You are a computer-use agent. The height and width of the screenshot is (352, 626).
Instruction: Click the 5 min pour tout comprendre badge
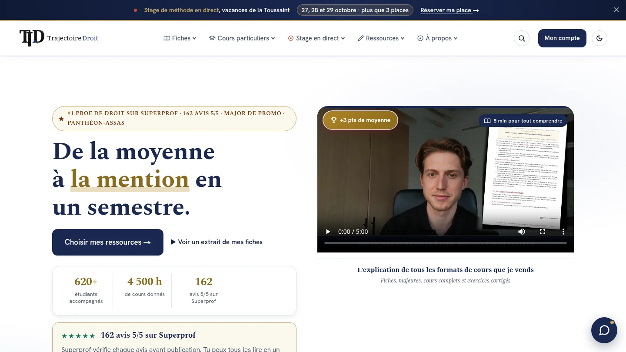click(x=523, y=121)
